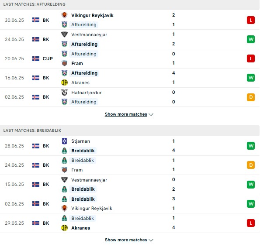Open the Akranes team link in 29.05.25 match

(x=80, y=228)
